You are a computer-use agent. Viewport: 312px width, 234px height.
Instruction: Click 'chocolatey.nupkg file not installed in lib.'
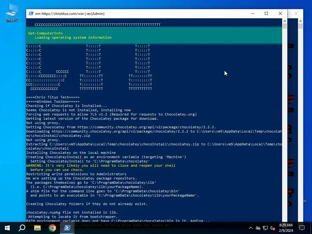point(72,212)
